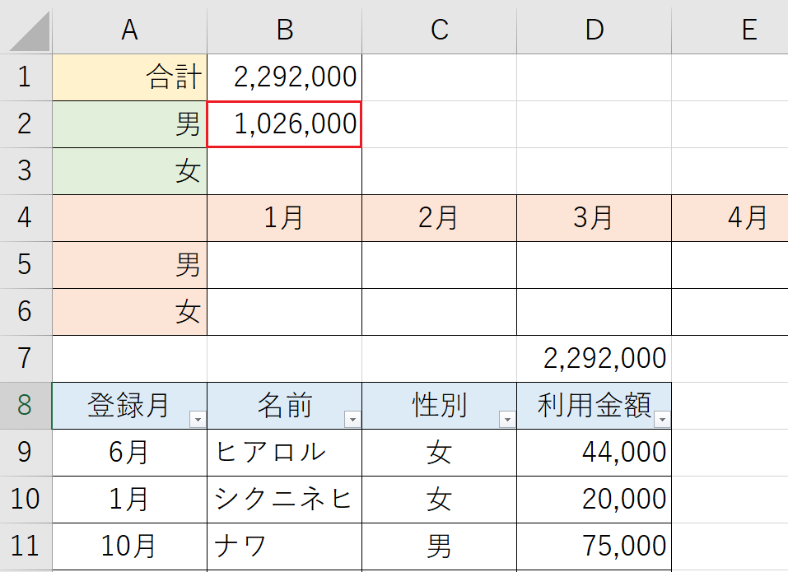Select row 11 header
Viewport: 788px width, 572px height.
26,546
